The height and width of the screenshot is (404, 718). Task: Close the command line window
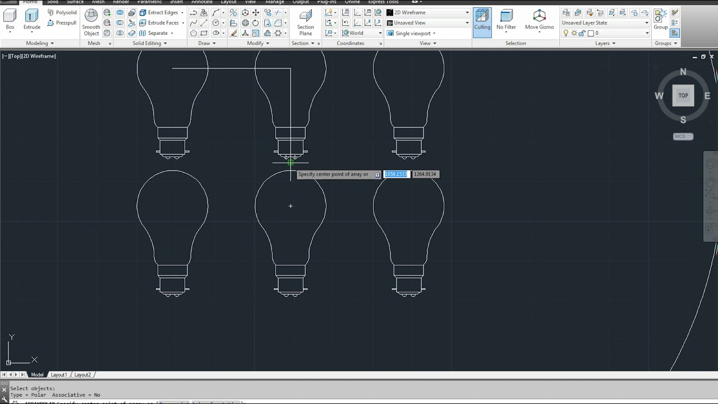[x=4, y=391]
